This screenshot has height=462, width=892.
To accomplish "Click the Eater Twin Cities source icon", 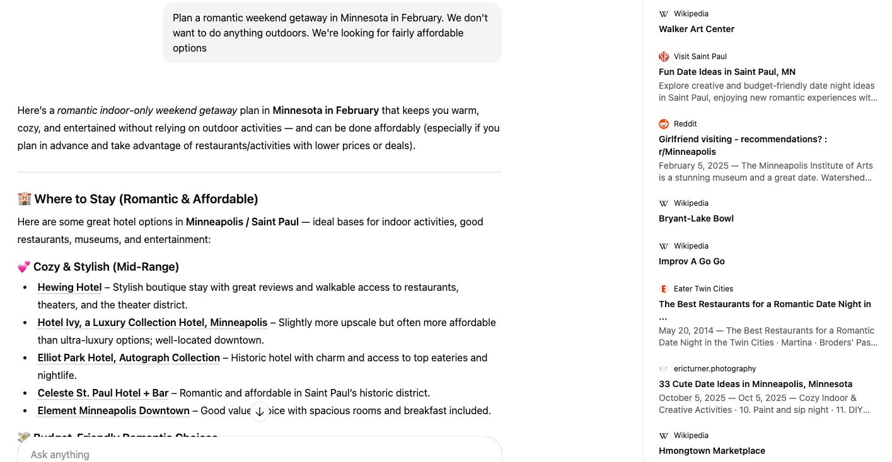I will [664, 289].
